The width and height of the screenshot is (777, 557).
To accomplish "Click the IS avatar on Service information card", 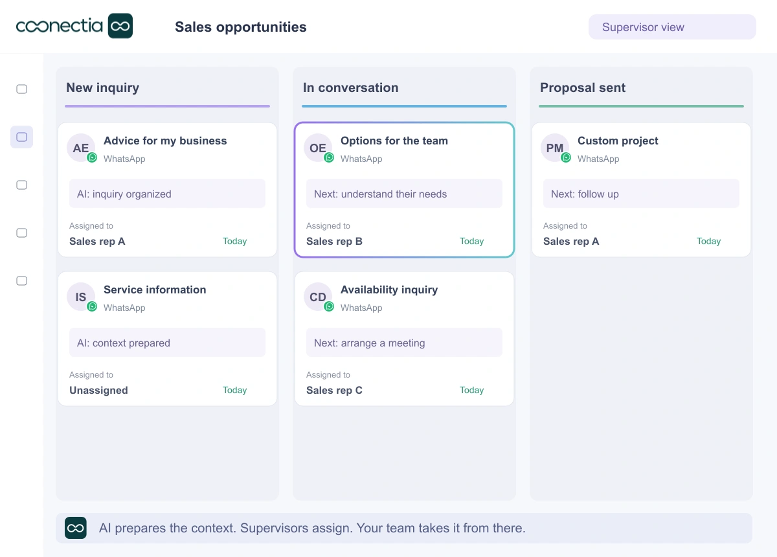I will pos(81,297).
